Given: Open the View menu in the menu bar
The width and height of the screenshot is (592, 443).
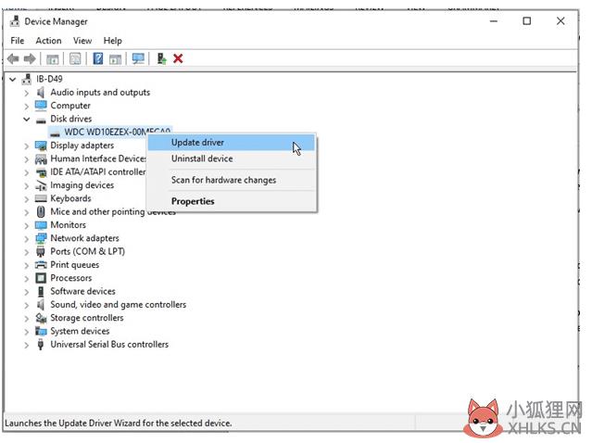Looking at the screenshot, I should (82, 41).
